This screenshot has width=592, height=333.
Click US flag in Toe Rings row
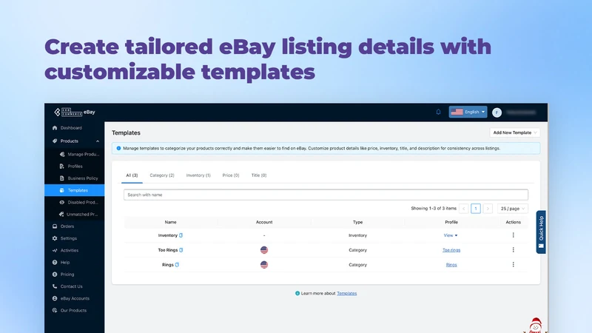[x=264, y=250]
